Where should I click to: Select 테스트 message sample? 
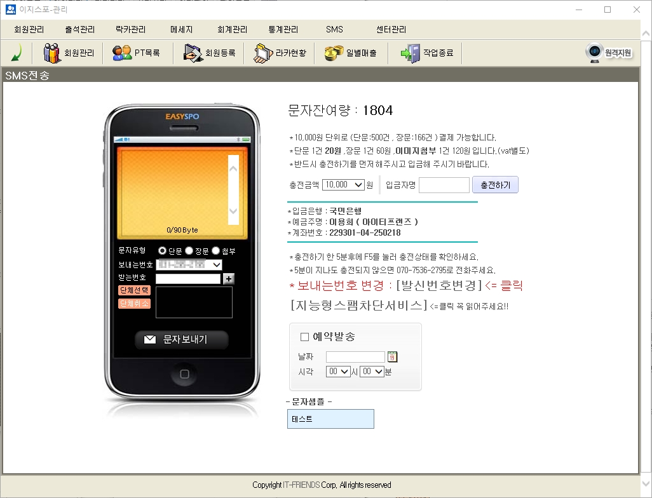pos(330,419)
